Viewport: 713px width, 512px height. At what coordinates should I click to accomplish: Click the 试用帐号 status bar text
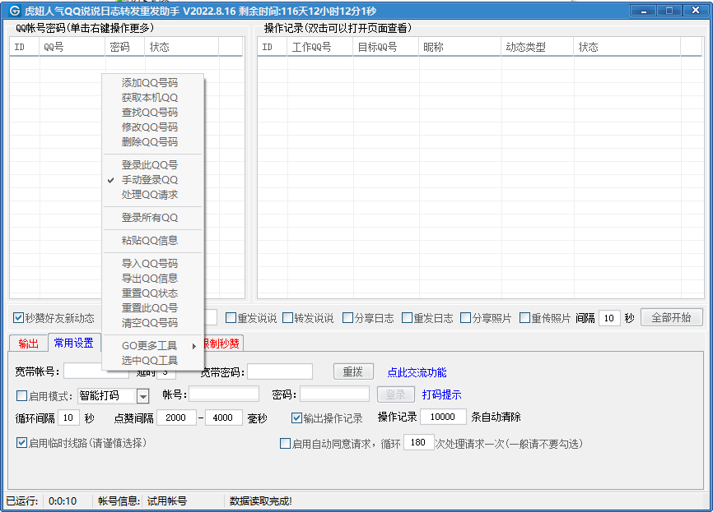pyautogui.click(x=167, y=501)
